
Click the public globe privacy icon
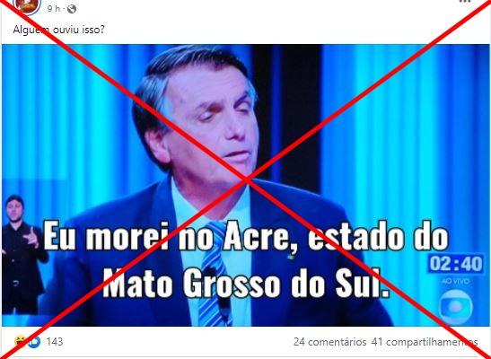tap(72, 9)
